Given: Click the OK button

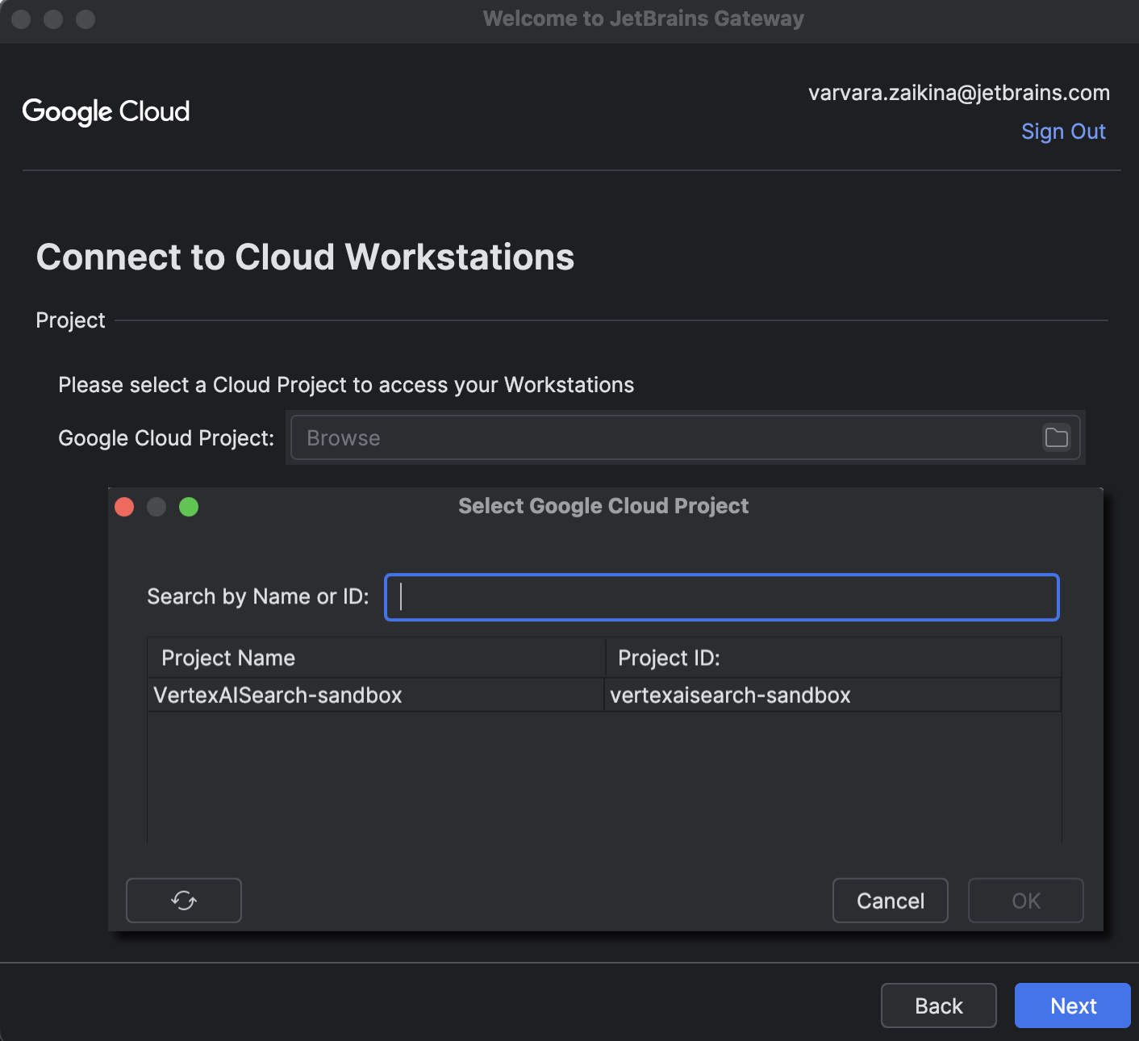Looking at the screenshot, I should pos(1025,900).
